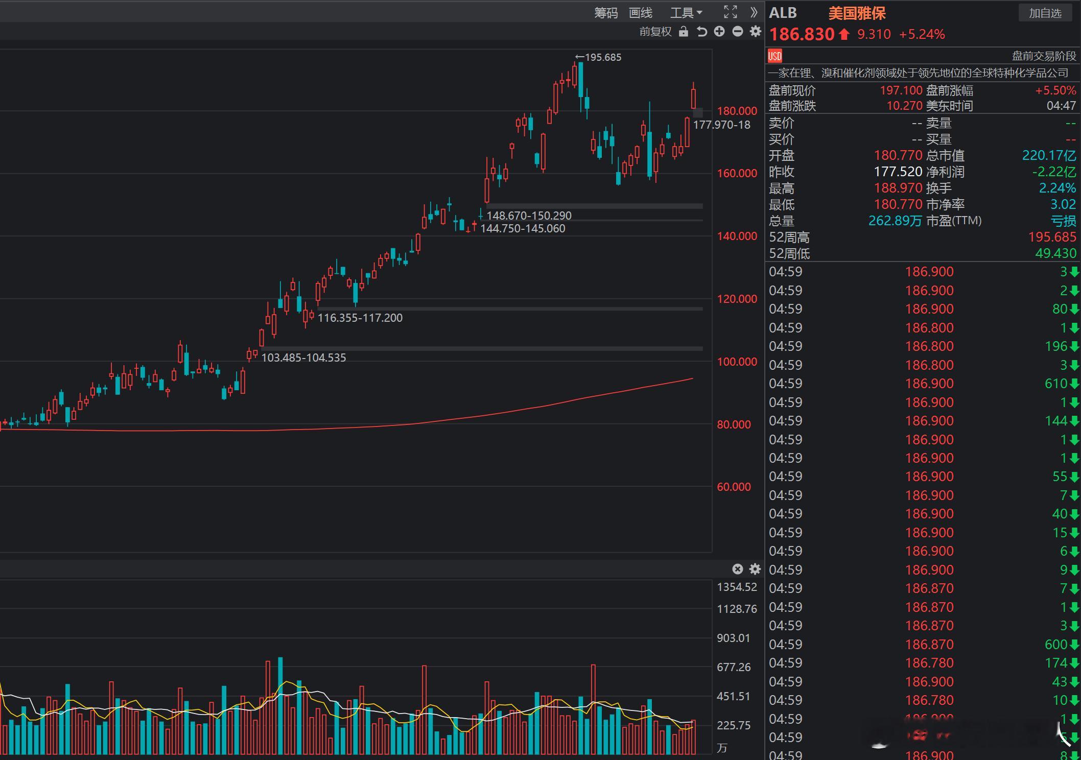Open main chart settings gear
This screenshot has width=1081, height=760.
(755, 32)
